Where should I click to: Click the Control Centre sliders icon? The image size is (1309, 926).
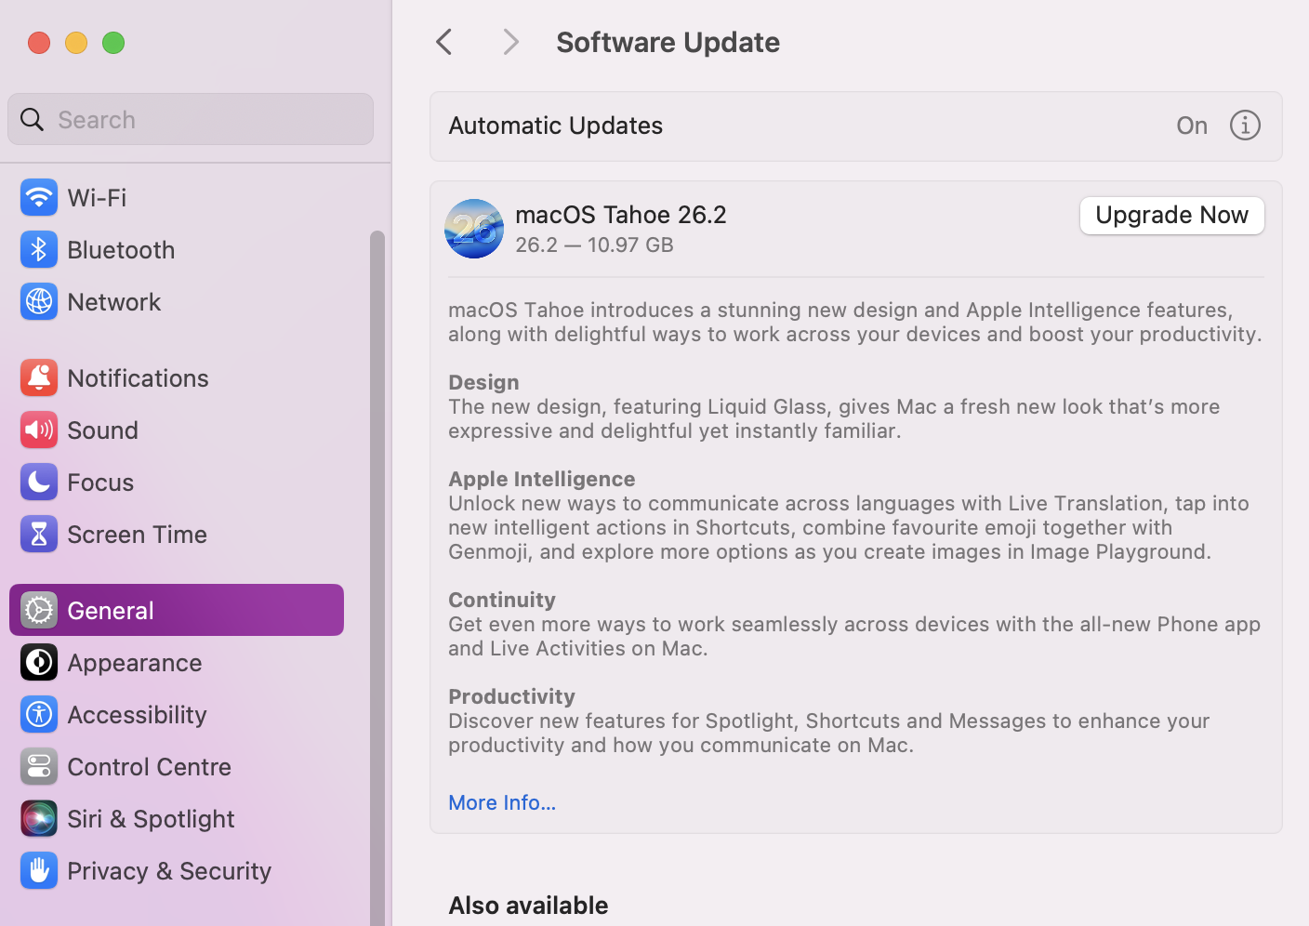pyautogui.click(x=39, y=766)
